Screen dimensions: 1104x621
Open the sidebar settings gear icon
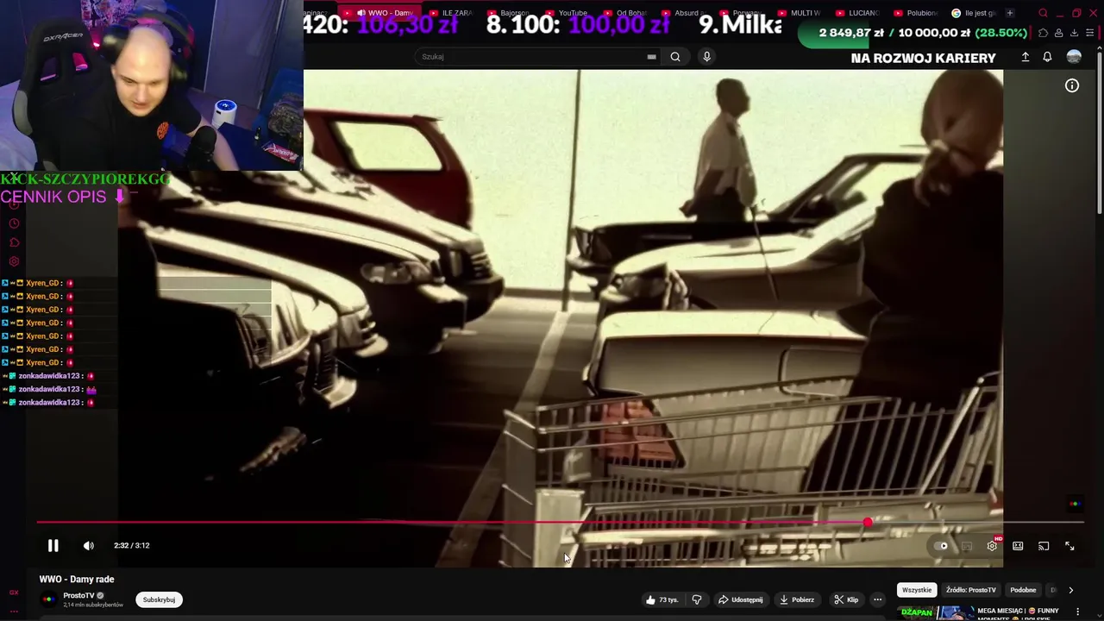point(14,261)
